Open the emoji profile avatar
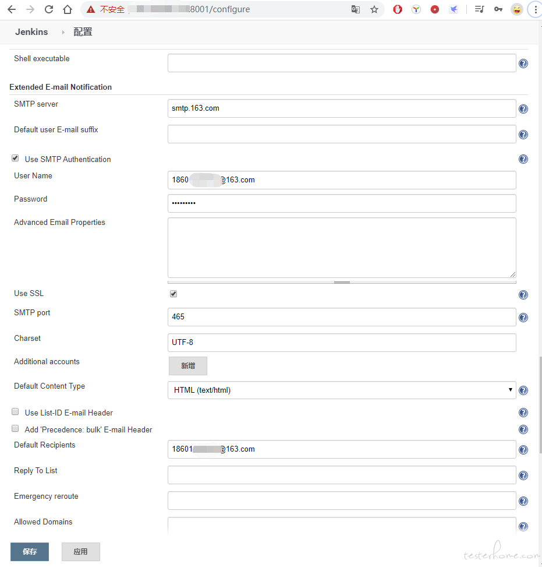Screen dimensions: 542x567 click(x=517, y=9)
